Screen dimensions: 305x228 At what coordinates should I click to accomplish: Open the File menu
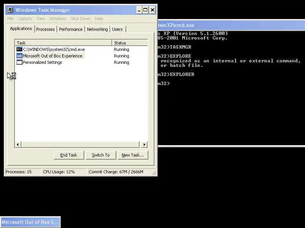(x=10, y=19)
